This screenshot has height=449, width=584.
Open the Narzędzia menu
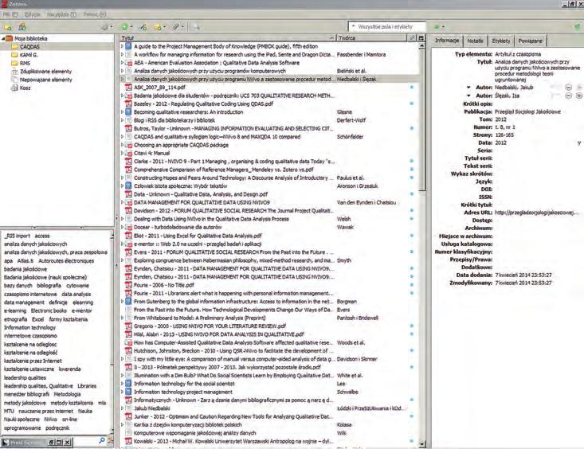click(61, 14)
